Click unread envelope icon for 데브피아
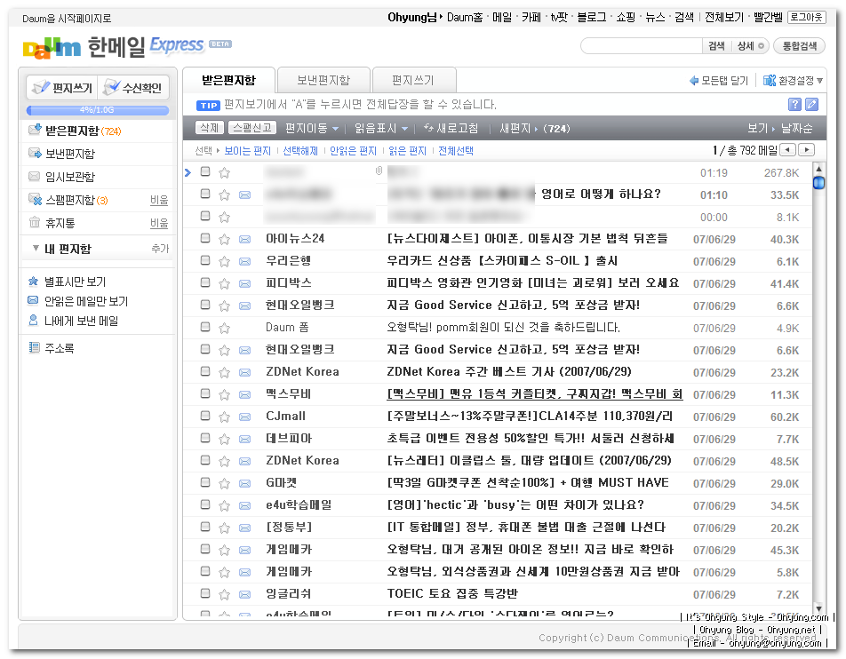Screen dimensions: 846x659 245,439
